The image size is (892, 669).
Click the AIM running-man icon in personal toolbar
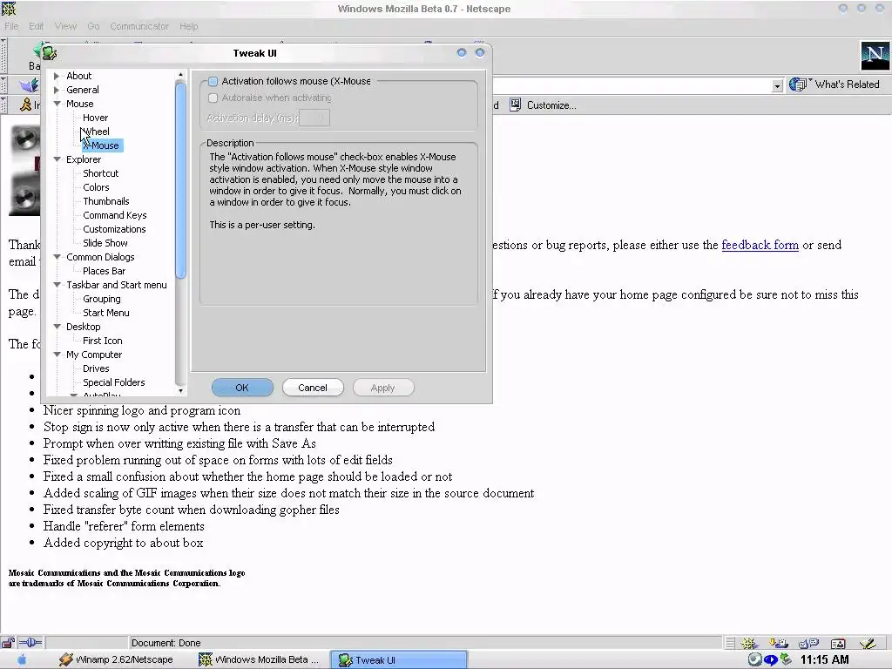click(x=25, y=105)
